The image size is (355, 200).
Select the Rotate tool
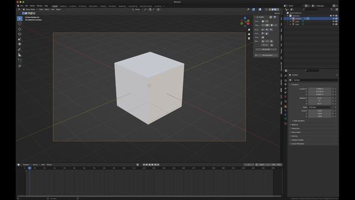[x=20, y=34]
